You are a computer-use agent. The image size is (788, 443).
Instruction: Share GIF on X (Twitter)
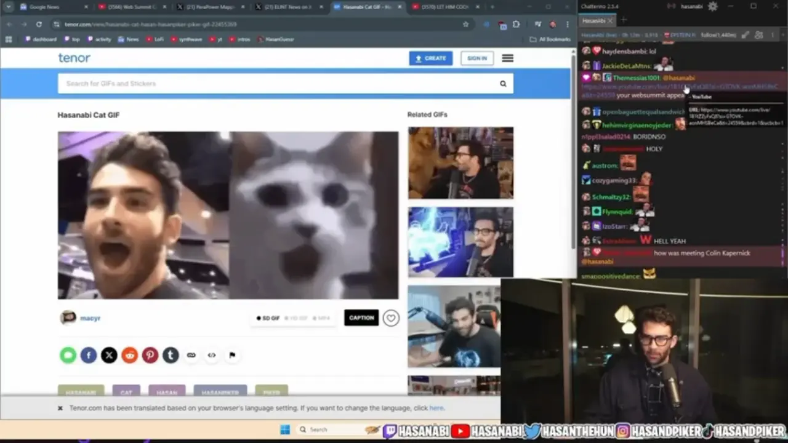pyautogui.click(x=109, y=355)
